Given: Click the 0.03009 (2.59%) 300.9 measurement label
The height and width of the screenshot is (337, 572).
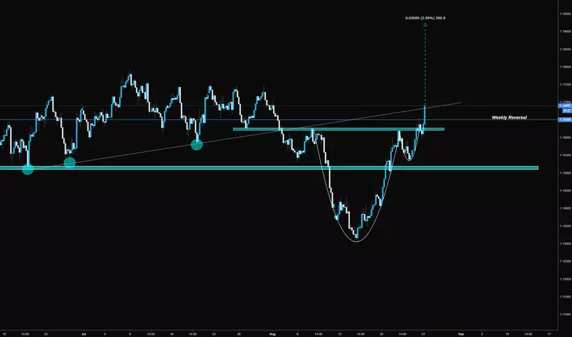Looking at the screenshot, I should [425, 18].
